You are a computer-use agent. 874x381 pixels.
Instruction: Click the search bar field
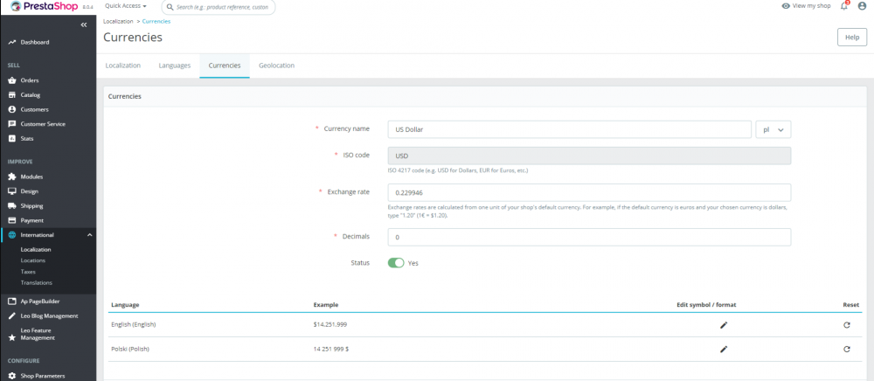(x=218, y=7)
